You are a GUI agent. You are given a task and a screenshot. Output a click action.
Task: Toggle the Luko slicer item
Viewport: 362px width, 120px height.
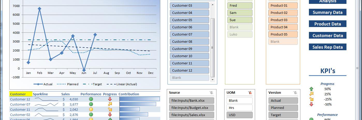[x=240, y=34]
